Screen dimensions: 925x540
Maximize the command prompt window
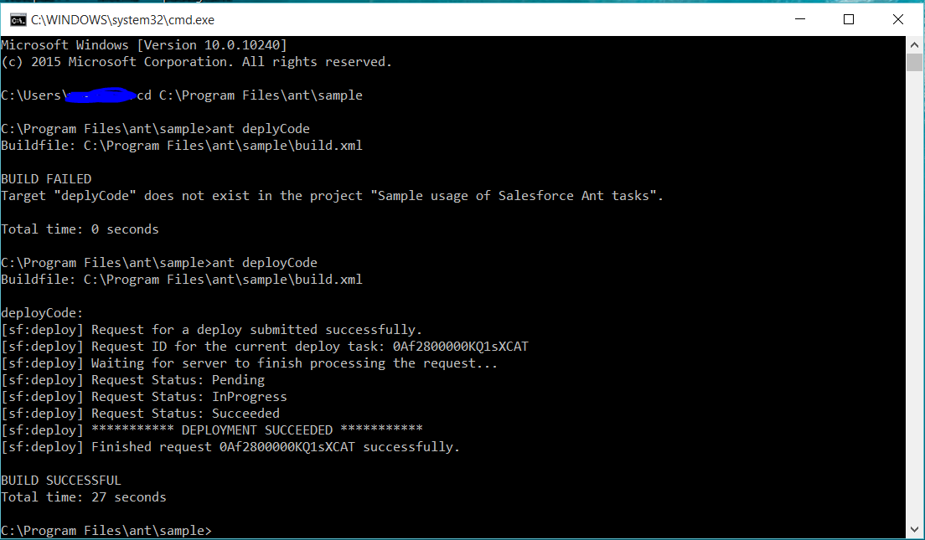(849, 19)
